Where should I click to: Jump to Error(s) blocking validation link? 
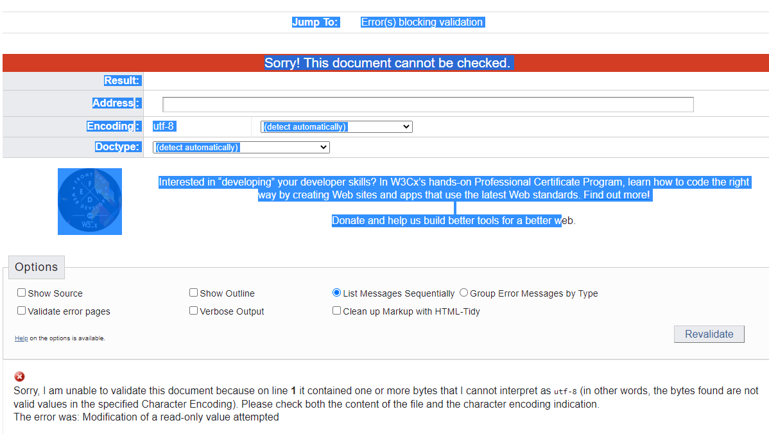pos(421,22)
